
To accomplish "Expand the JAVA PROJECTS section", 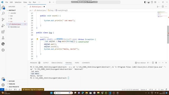I will coord(14,87).
